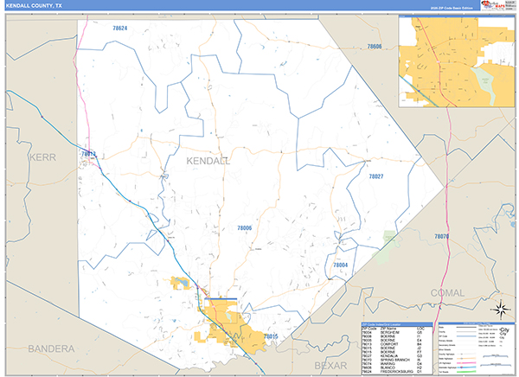Screen dimensions: 519x377
Task: Select the 78013 ZIP code label near Kerr border
Action: [88, 154]
